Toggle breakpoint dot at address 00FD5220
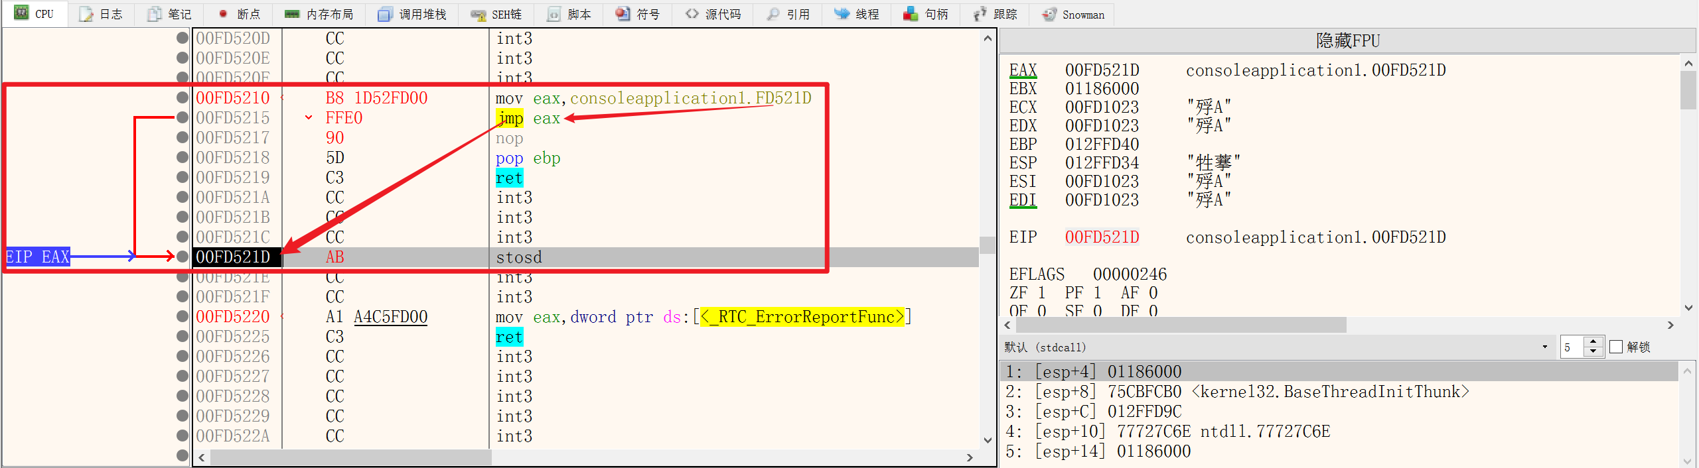 tap(183, 317)
